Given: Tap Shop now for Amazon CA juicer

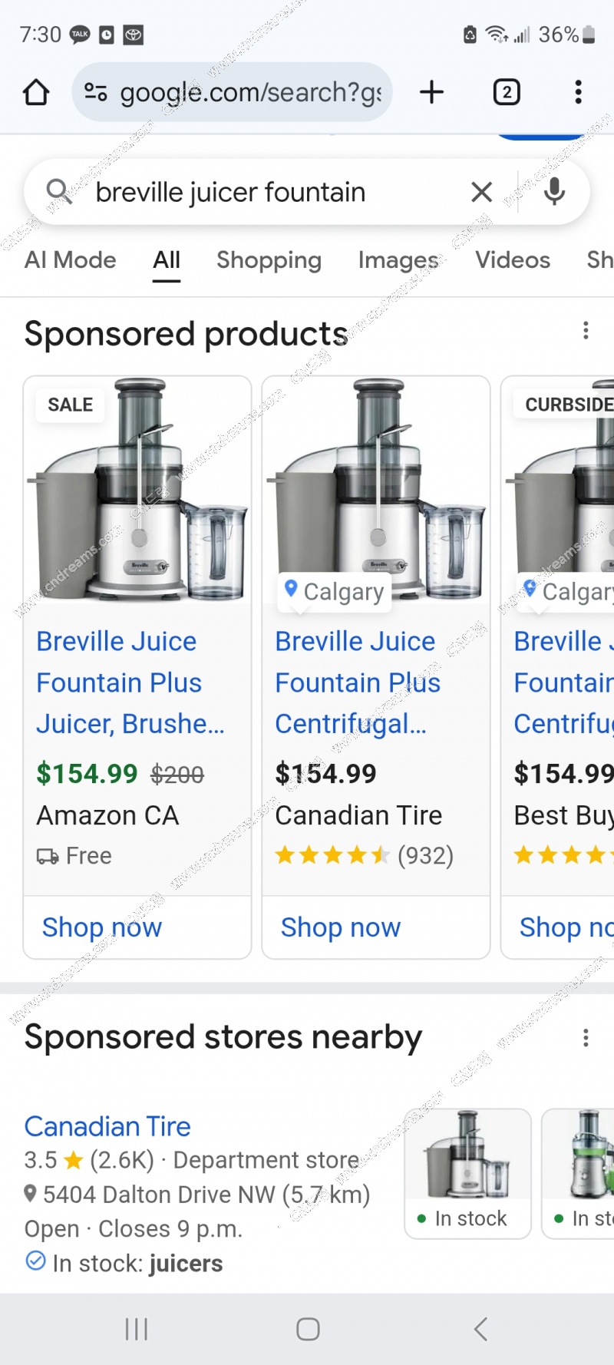Looking at the screenshot, I should click(102, 927).
